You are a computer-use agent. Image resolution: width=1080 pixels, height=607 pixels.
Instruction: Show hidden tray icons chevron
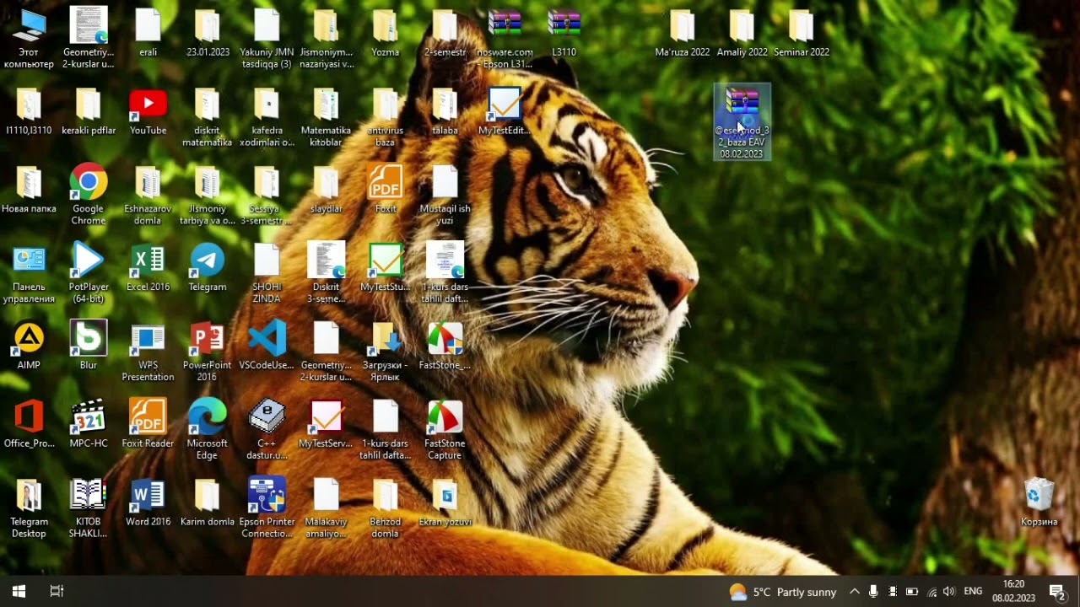click(x=854, y=592)
